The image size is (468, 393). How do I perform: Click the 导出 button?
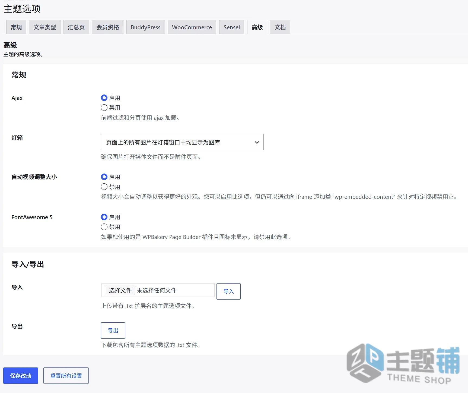tap(113, 331)
